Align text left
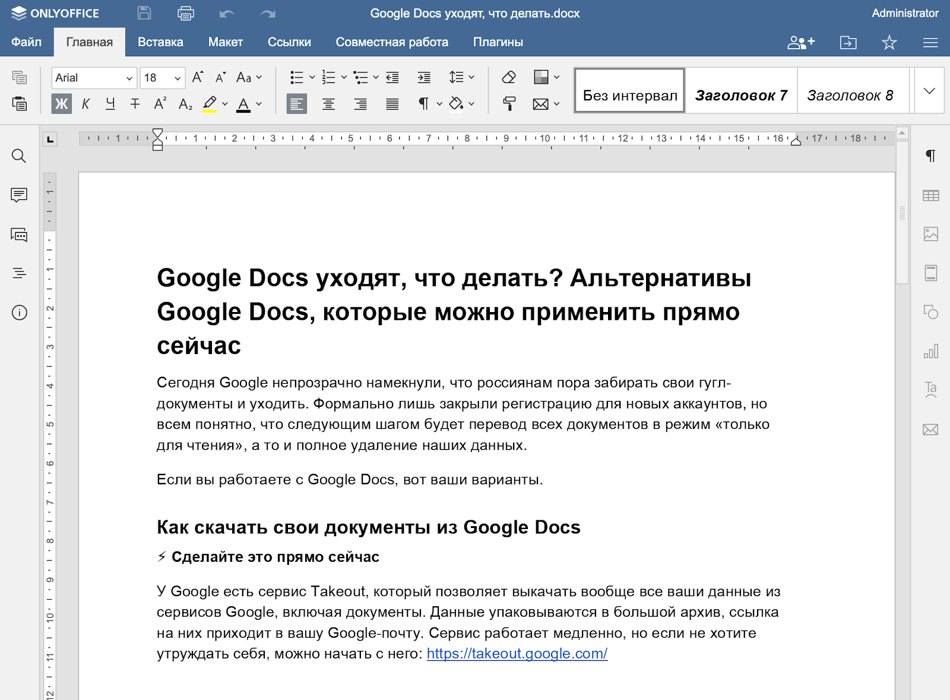The height and width of the screenshot is (700, 950). (297, 104)
